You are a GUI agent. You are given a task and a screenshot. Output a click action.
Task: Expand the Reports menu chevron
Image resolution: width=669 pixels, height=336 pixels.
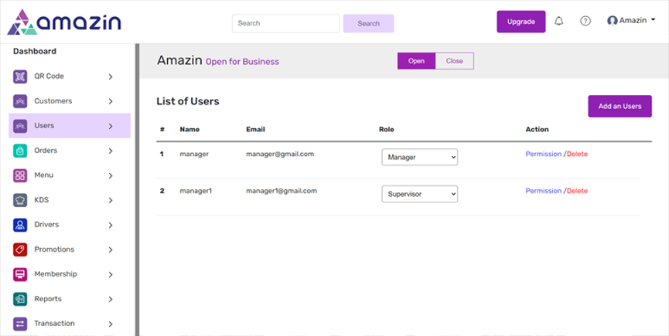tap(111, 299)
